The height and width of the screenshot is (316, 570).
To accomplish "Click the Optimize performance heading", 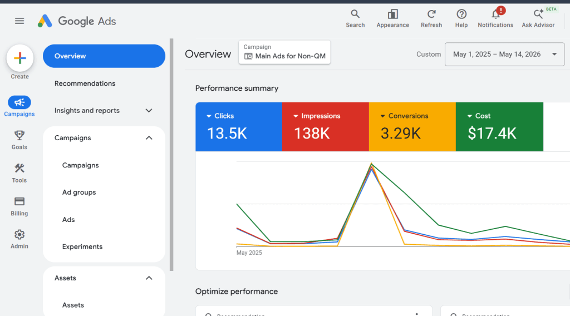I will [x=236, y=292].
